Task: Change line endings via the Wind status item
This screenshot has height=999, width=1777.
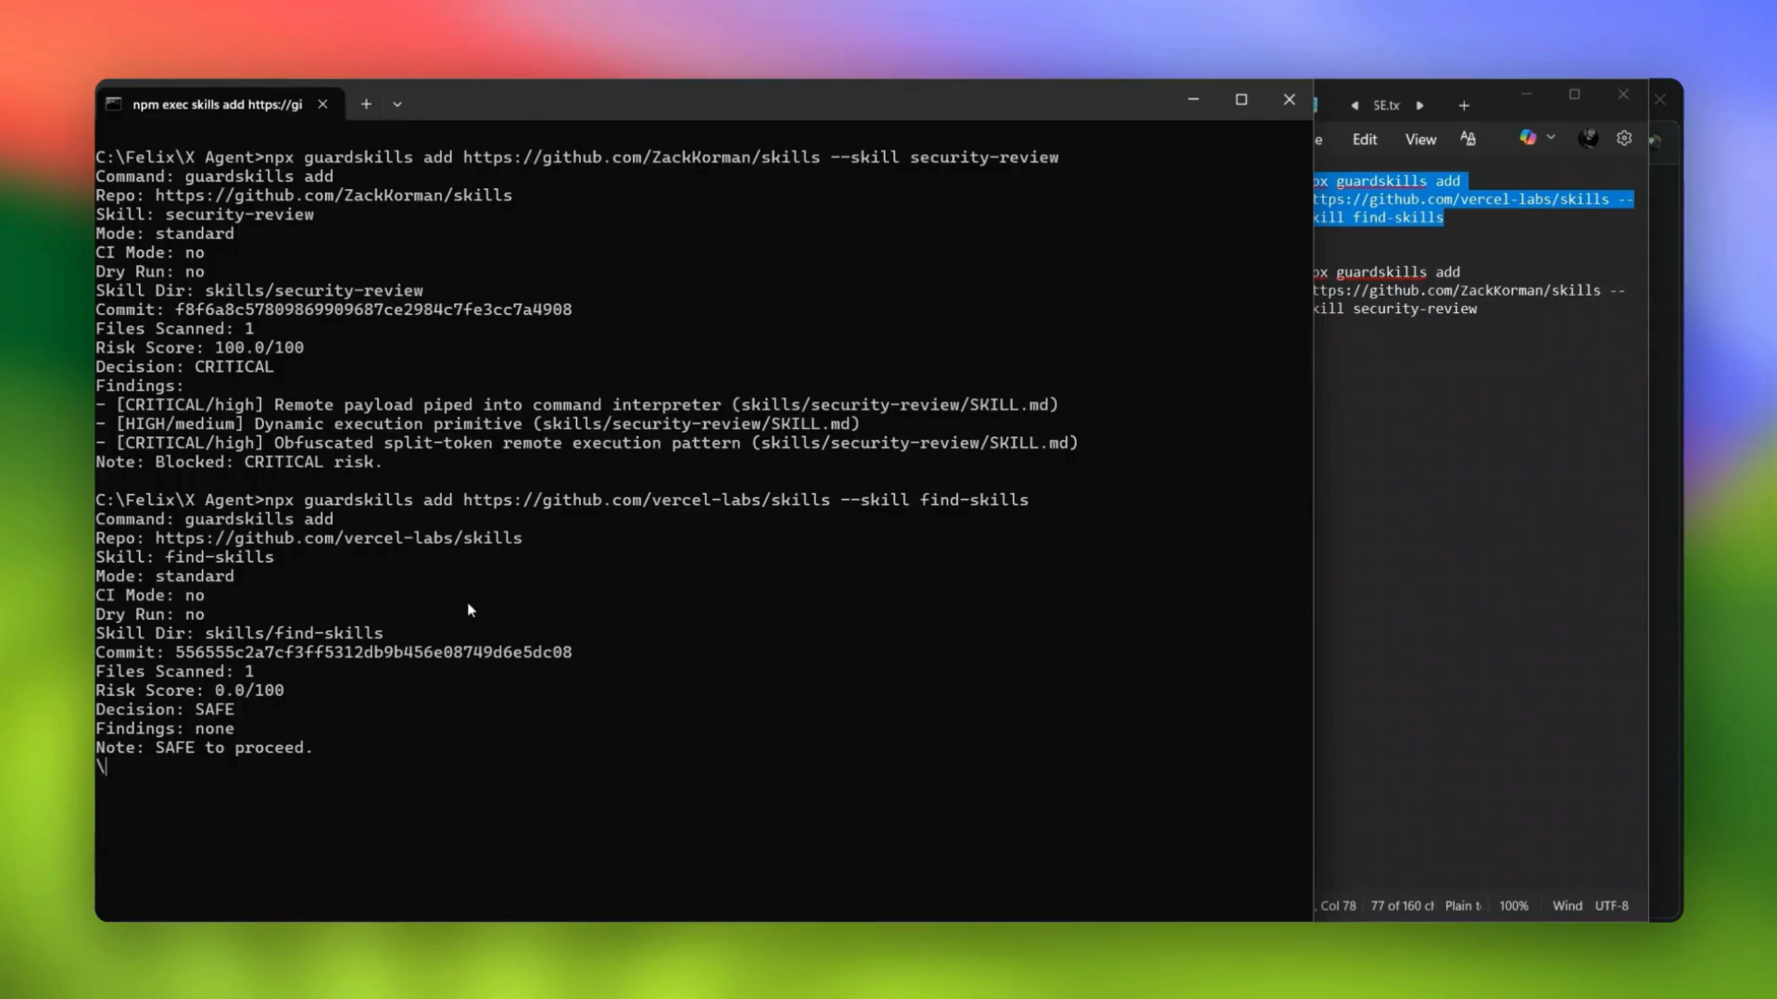Action: (x=1567, y=905)
